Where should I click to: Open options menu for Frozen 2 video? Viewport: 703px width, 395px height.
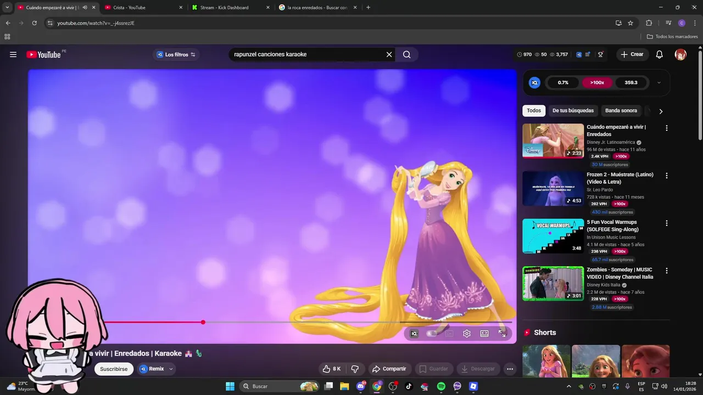pyautogui.click(x=667, y=176)
